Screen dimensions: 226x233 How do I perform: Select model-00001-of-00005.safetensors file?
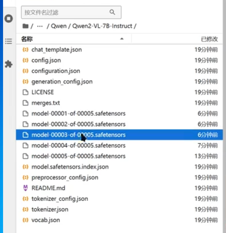coord(119,114)
